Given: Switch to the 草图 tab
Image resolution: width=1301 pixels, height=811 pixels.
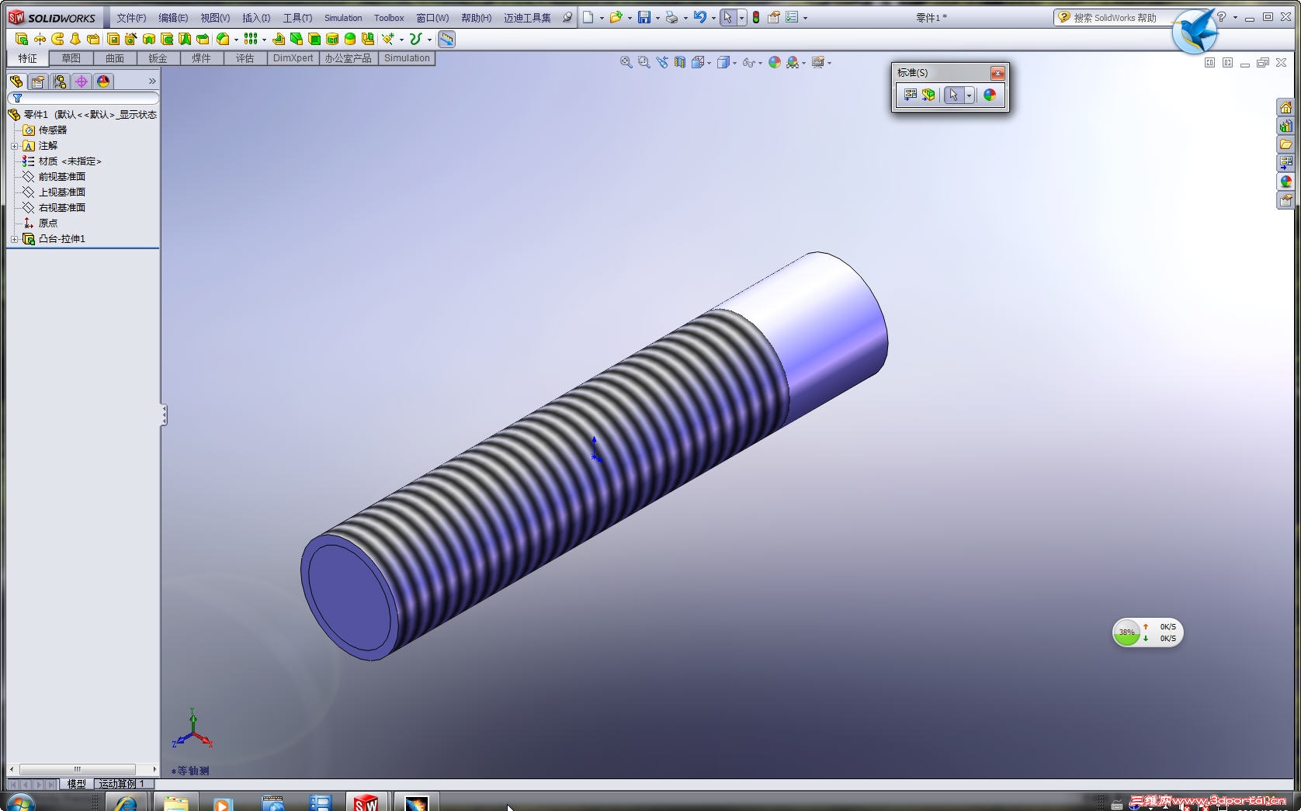Looking at the screenshot, I should [x=71, y=58].
